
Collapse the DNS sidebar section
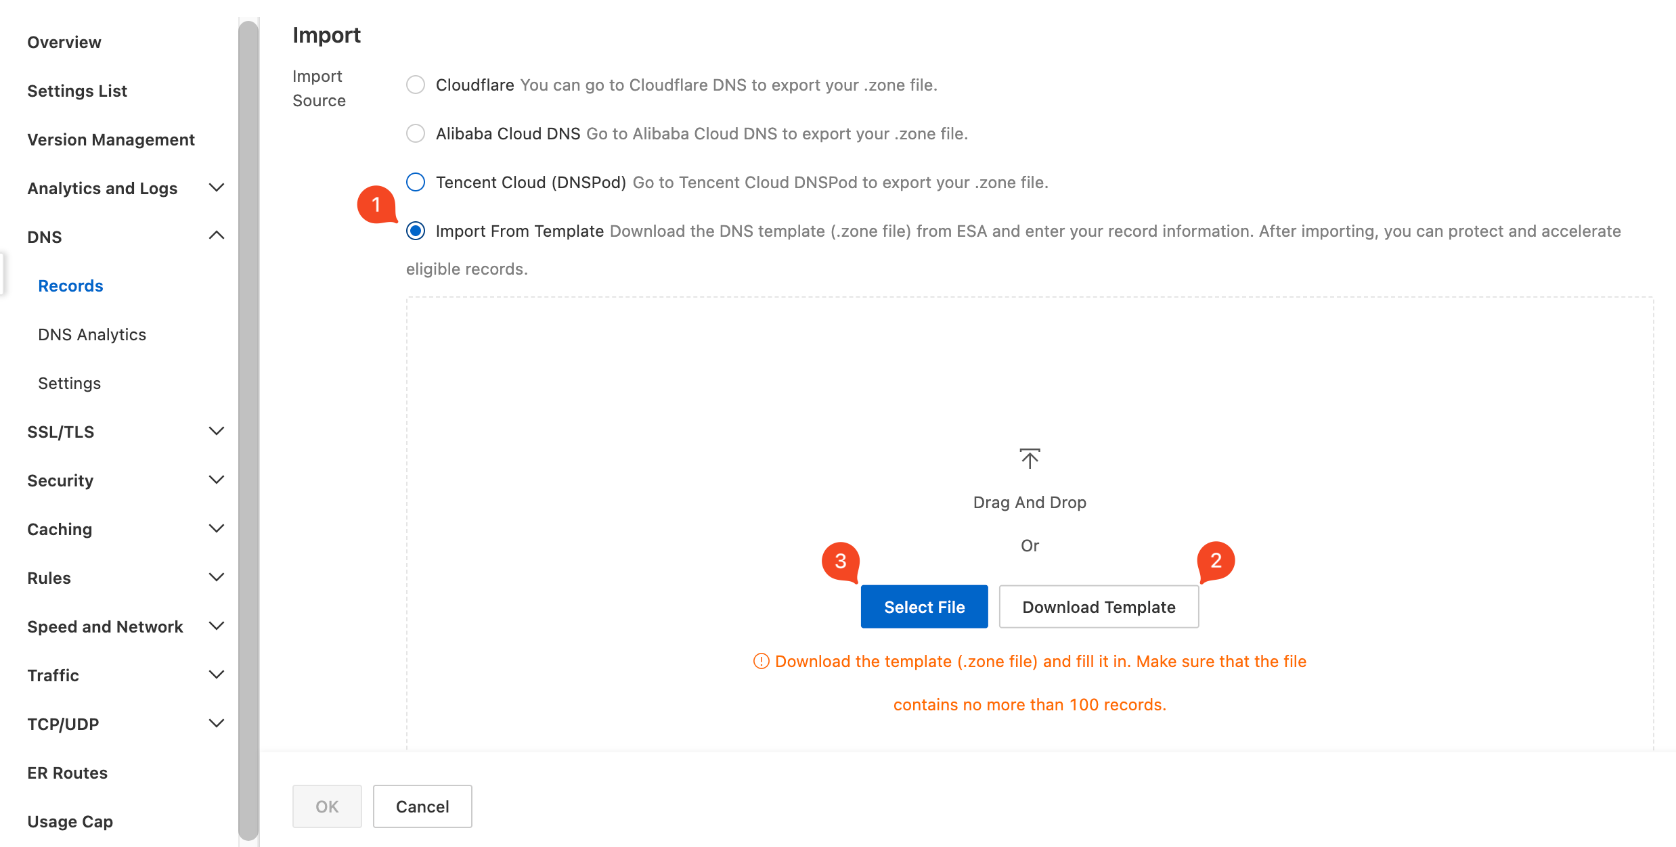tap(217, 236)
